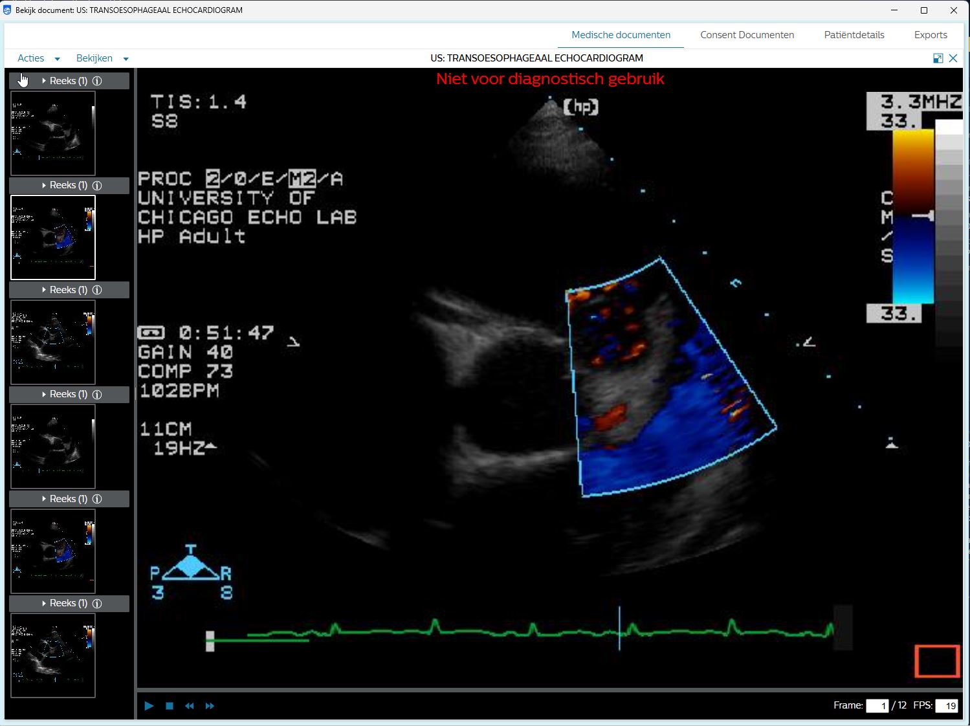Image resolution: width=970 pixels, height=726 pixels.
Task: Open the Bekijken dropdown menu
Action: tap(102, 58)
